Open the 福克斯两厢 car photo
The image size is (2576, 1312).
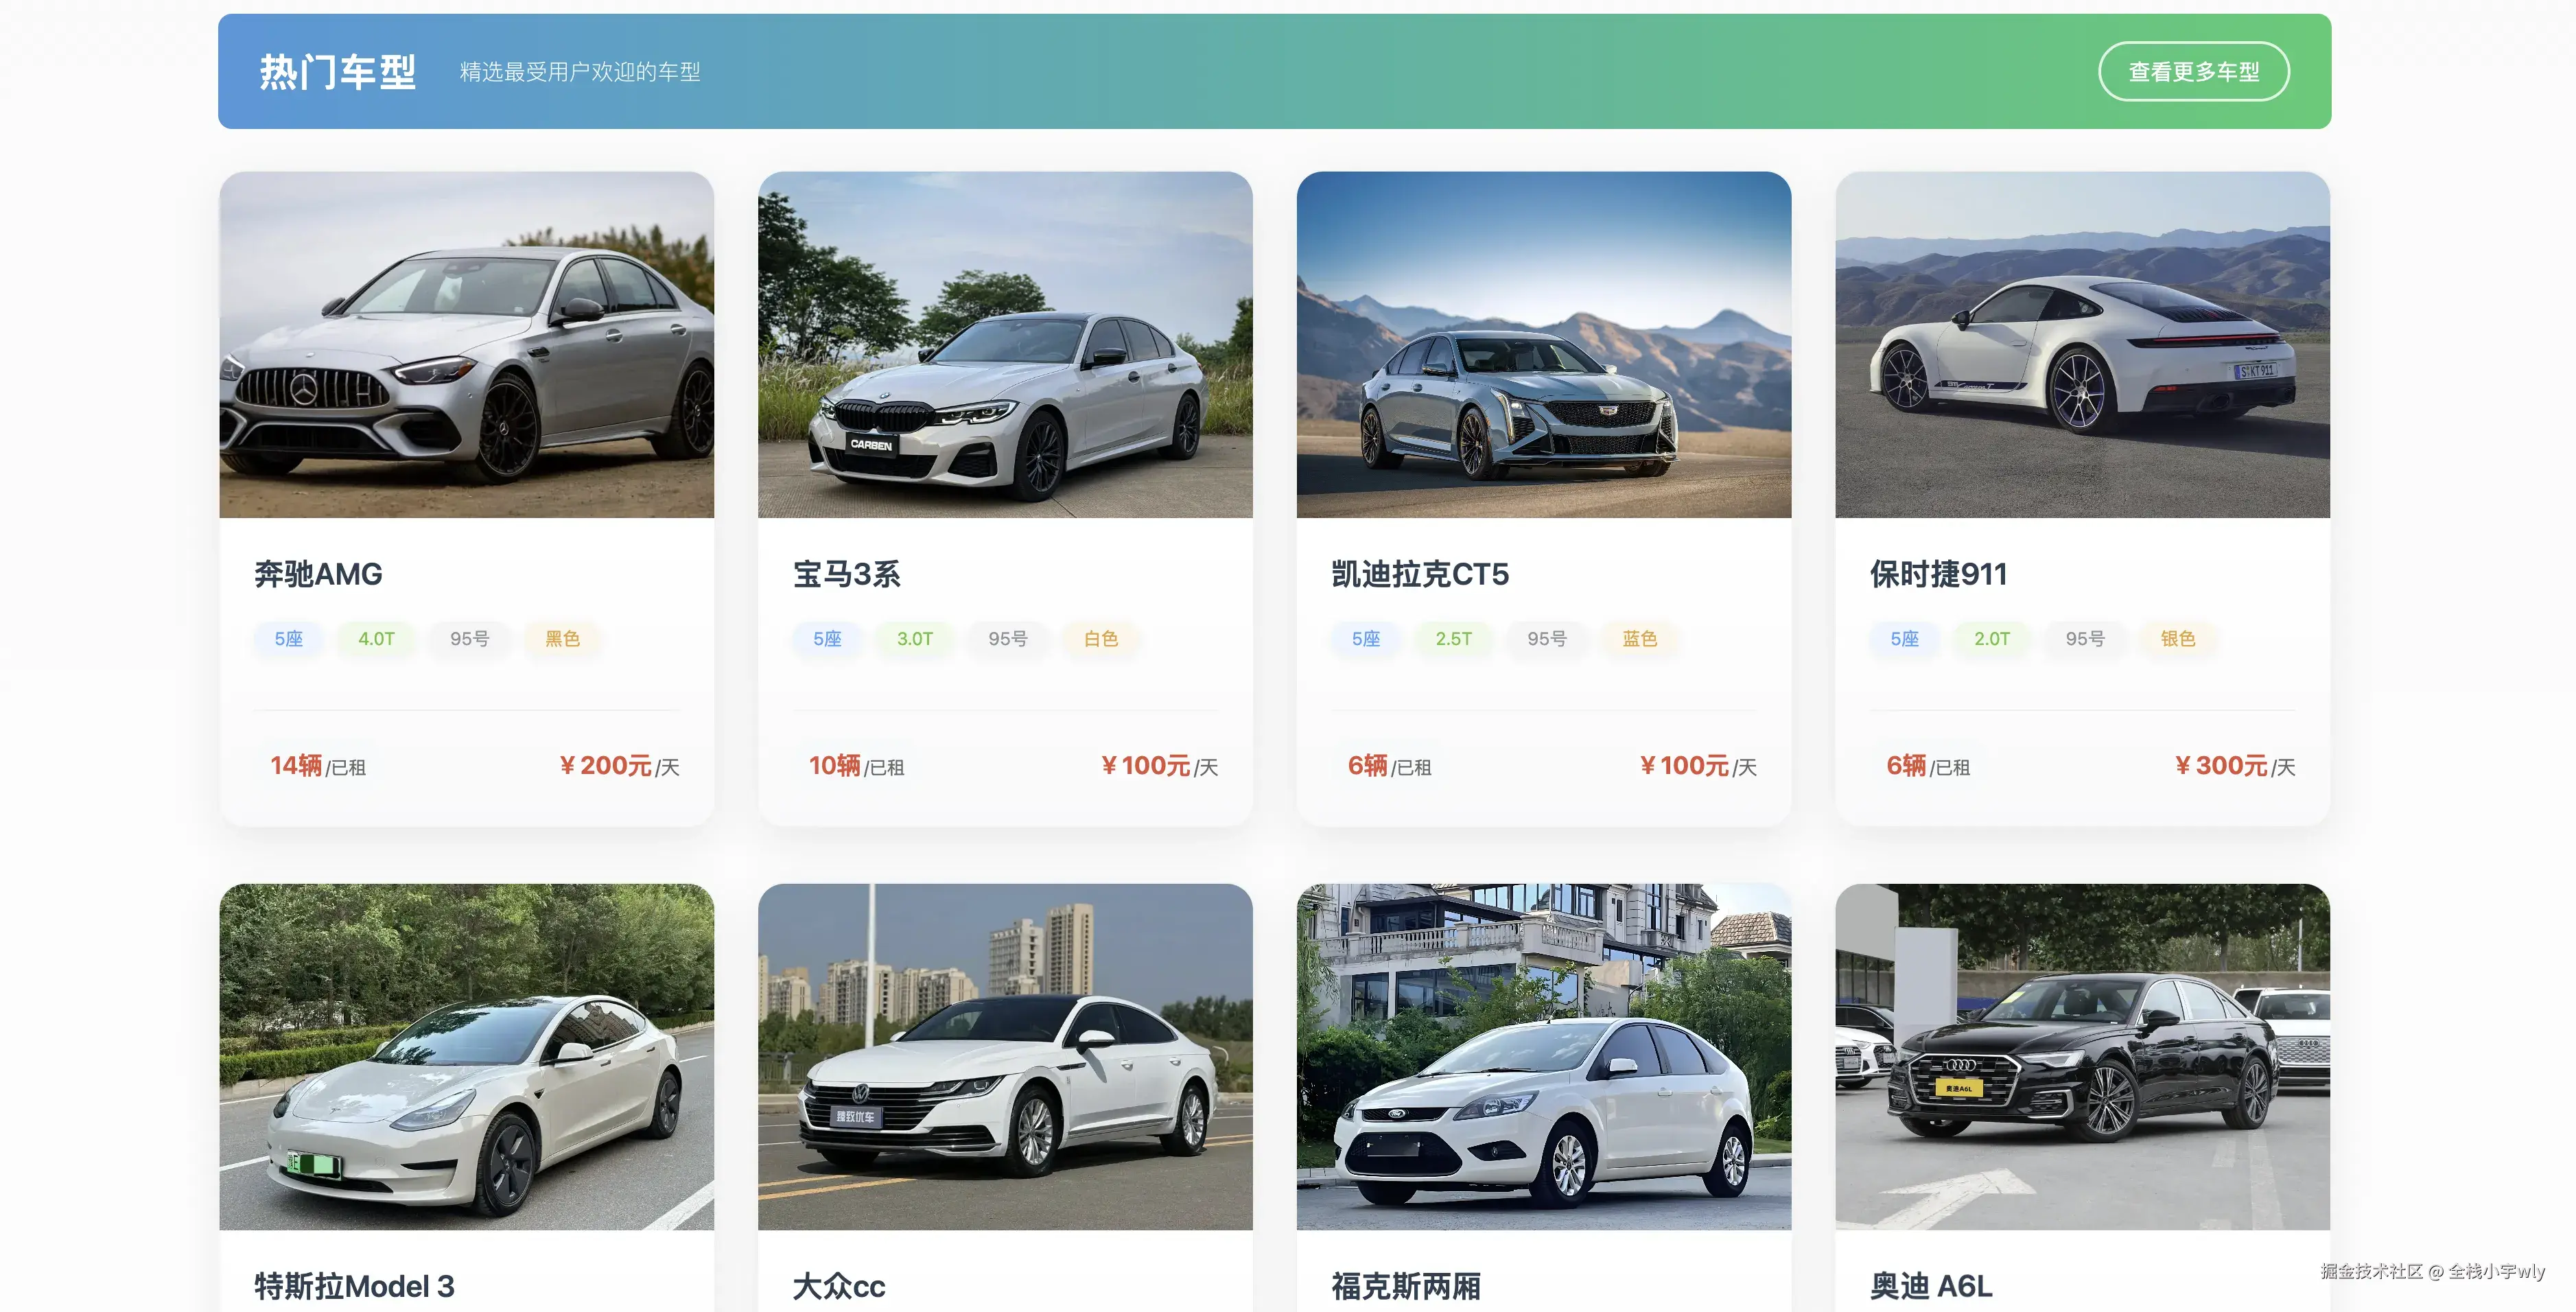(1544, 1056)
